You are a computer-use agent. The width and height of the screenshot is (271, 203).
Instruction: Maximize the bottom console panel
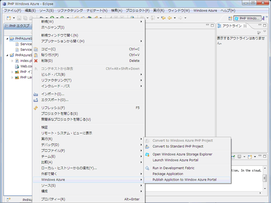265,156
